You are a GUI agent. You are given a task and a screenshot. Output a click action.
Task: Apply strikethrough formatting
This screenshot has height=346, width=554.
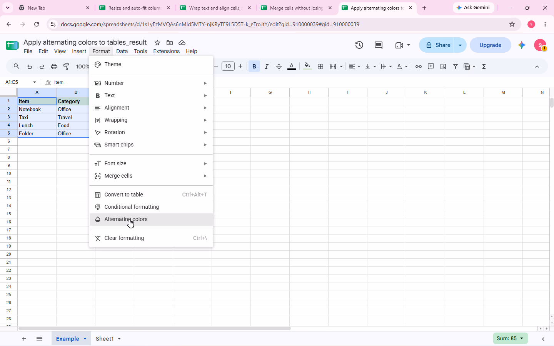pos(279,67)
